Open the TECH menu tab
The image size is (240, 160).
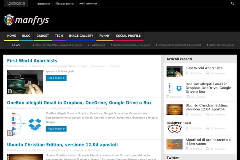pyautogui.click(x=59, y=36)
